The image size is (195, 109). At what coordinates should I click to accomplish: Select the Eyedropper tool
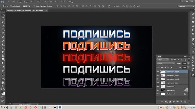coord(3,33)
